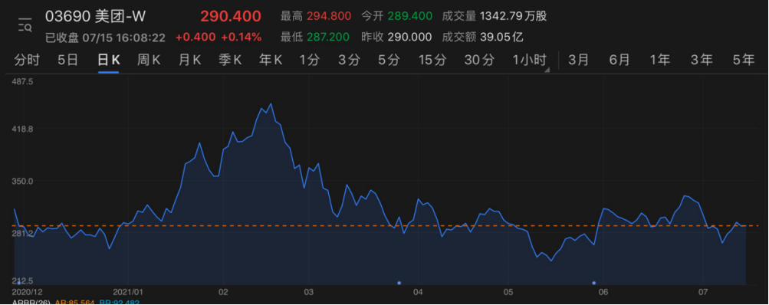Click the 212.5 y-axis label
Screen dimensions: 769x305
click(22, 281)
